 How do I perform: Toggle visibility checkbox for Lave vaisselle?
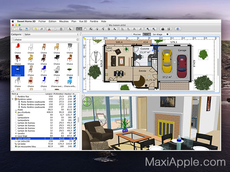tap(74, 138)
